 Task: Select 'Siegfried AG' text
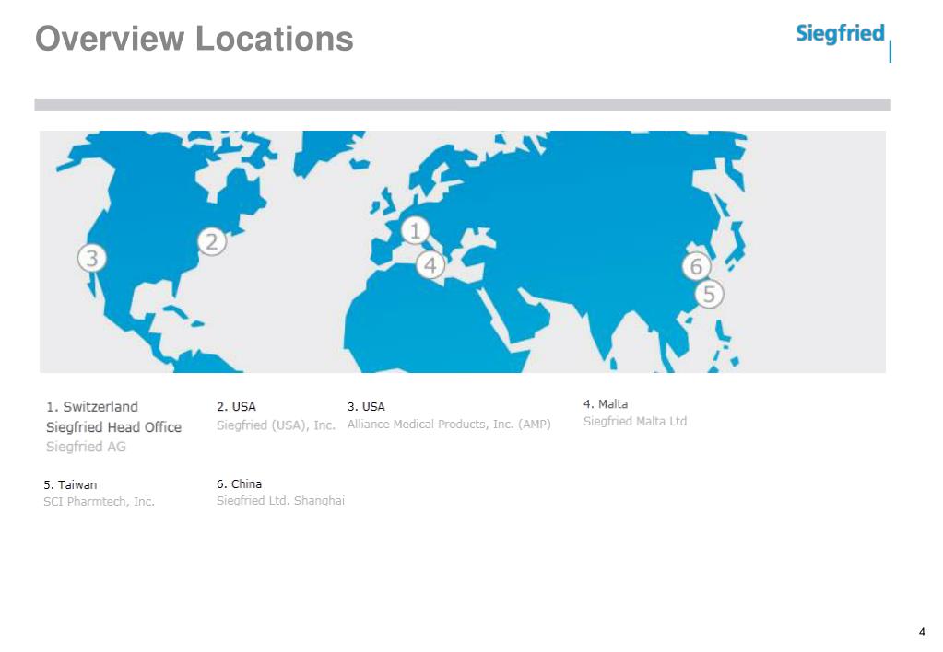[x=86, y=447]
